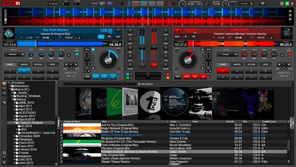The image size is (296, 167).
Task: Click the plus icon beside left deck WIDTH knob
Action: click(69, 55)
